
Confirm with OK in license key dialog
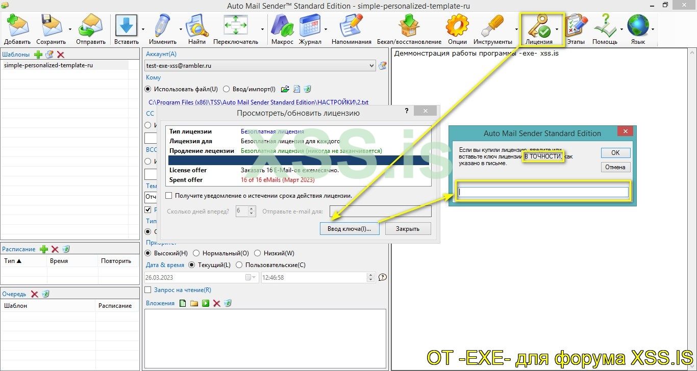[x=615, y=153]
